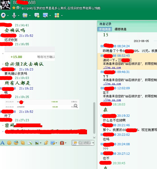Click the contact's avatar picture
This screenshot has width=157, height=169.
(5, 5)
